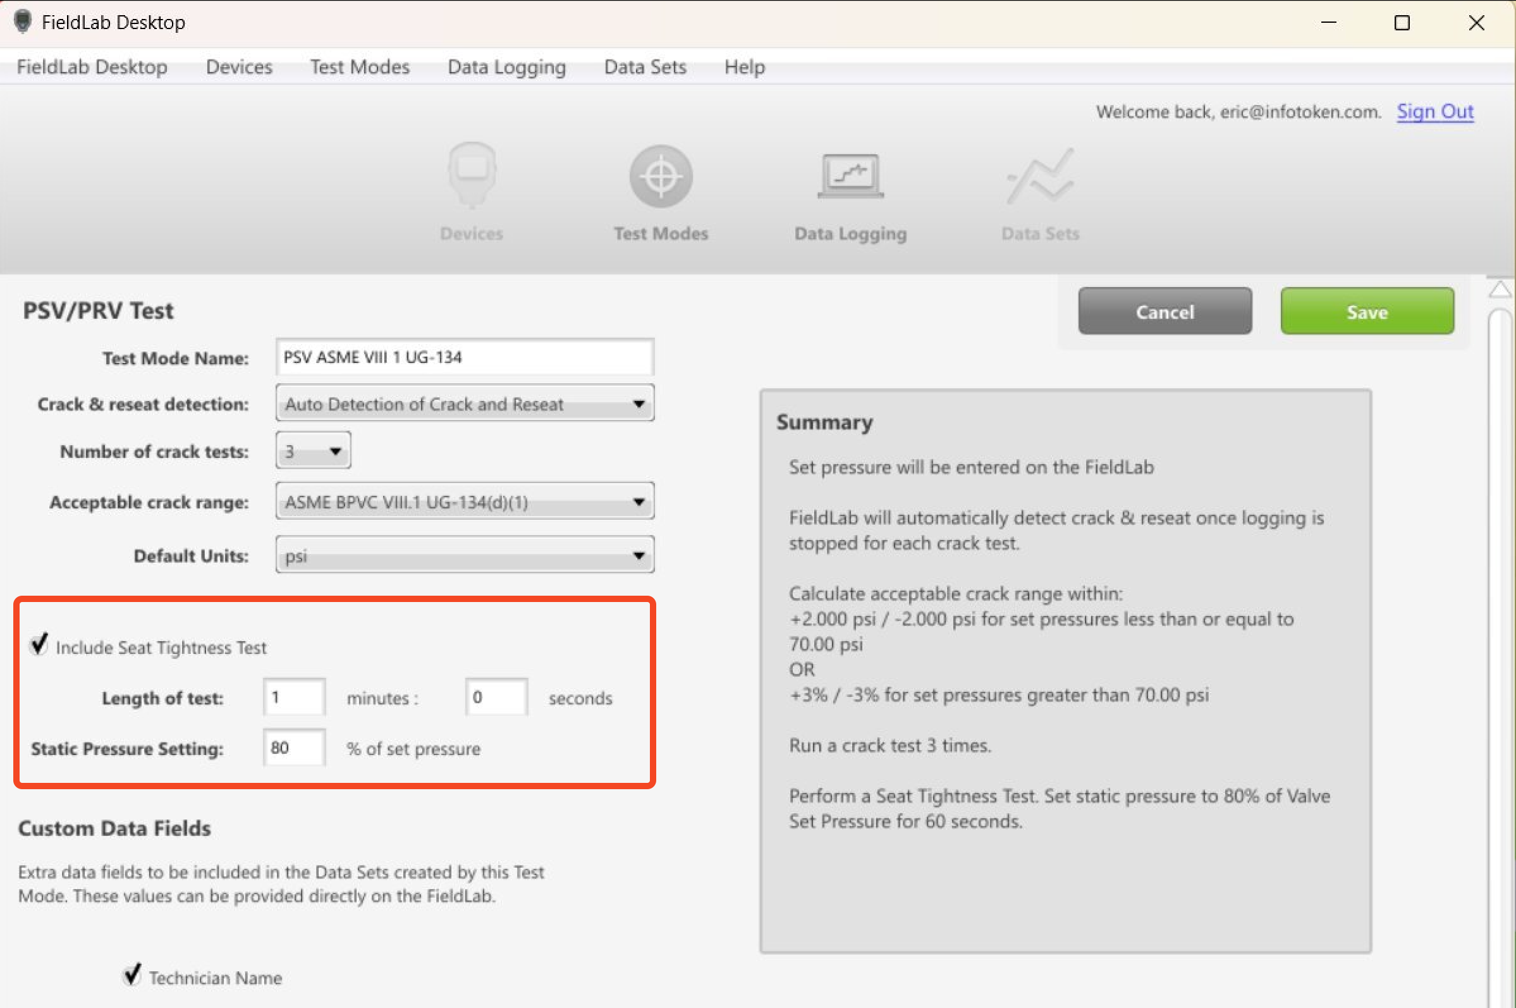Click the Custom Data Fields heading
The height and width of the screenshot is (1008, 1516).
point(114,828)
